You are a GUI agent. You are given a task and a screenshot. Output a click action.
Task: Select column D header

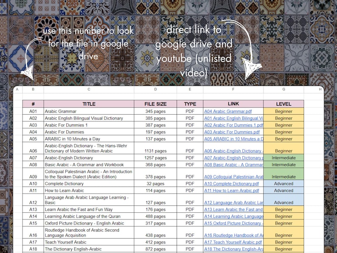point(155,89)
